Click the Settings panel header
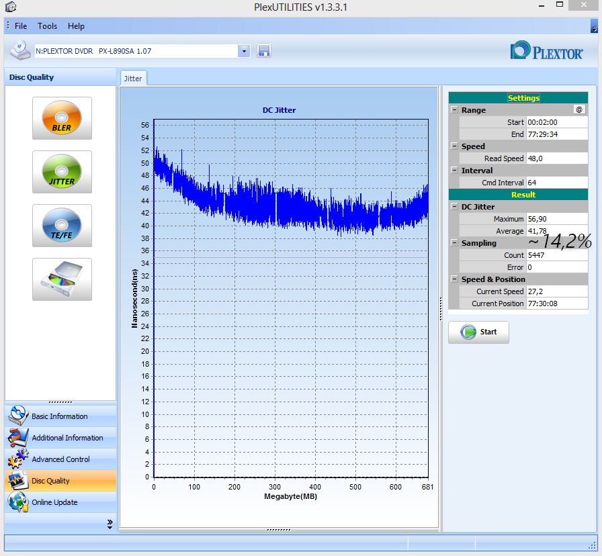 click(x=518, y=98)
